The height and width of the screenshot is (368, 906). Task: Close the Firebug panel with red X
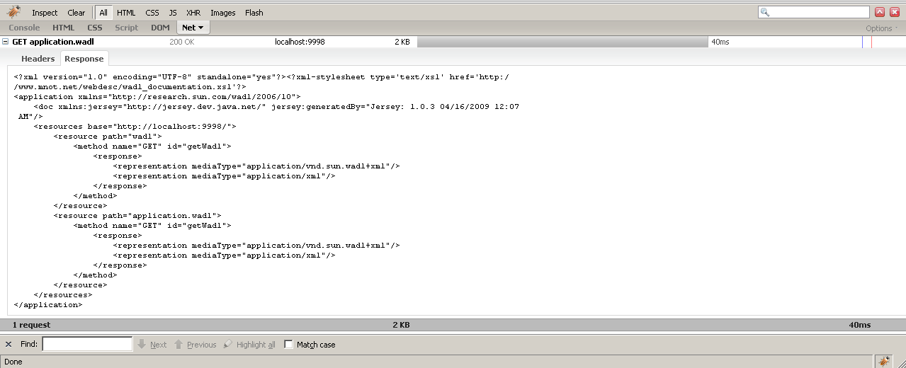[894, 12]
